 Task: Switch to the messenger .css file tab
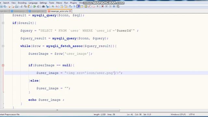pos(37,11)
